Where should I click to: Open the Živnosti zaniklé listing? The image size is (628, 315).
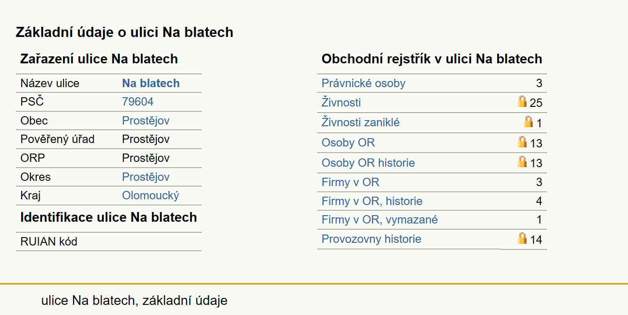point(361,122)
